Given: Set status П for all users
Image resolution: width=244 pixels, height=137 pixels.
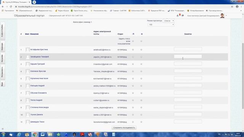Looking at the screenshot, I should point(133,41).
